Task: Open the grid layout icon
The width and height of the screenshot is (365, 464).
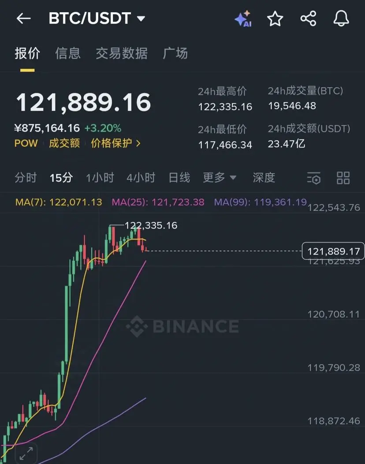Action: coord(343,178)
